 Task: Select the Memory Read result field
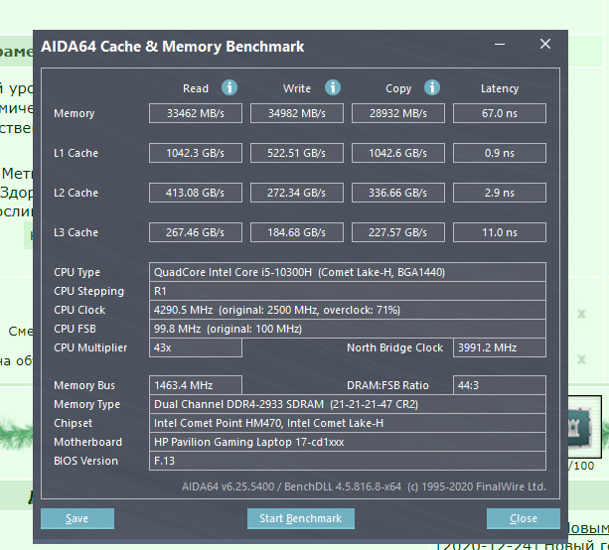tap(196, 113)
